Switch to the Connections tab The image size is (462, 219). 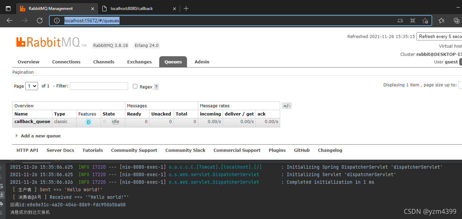pyautogui.click(x=66, y=62)
